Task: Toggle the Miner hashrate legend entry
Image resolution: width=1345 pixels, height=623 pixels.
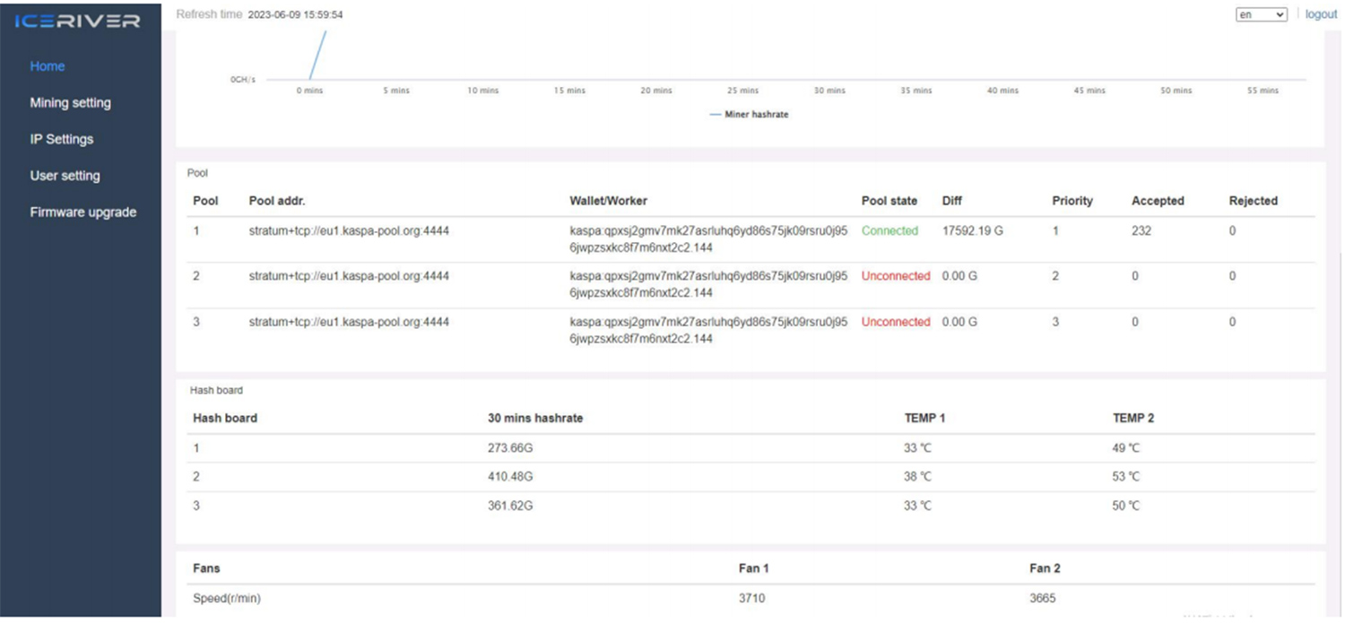Action: click(x=749, y=115)
